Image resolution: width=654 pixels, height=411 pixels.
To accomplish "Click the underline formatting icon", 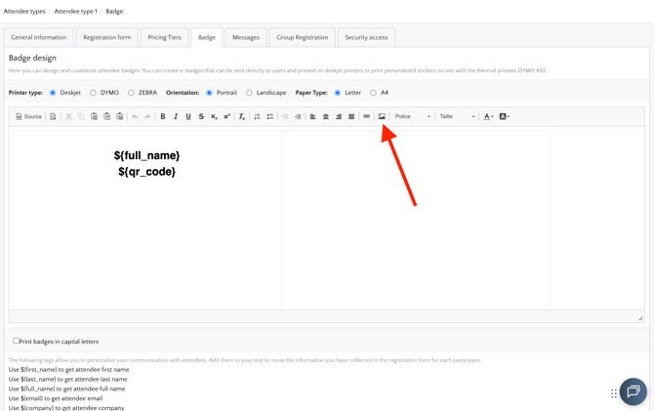I will point(188,117).
